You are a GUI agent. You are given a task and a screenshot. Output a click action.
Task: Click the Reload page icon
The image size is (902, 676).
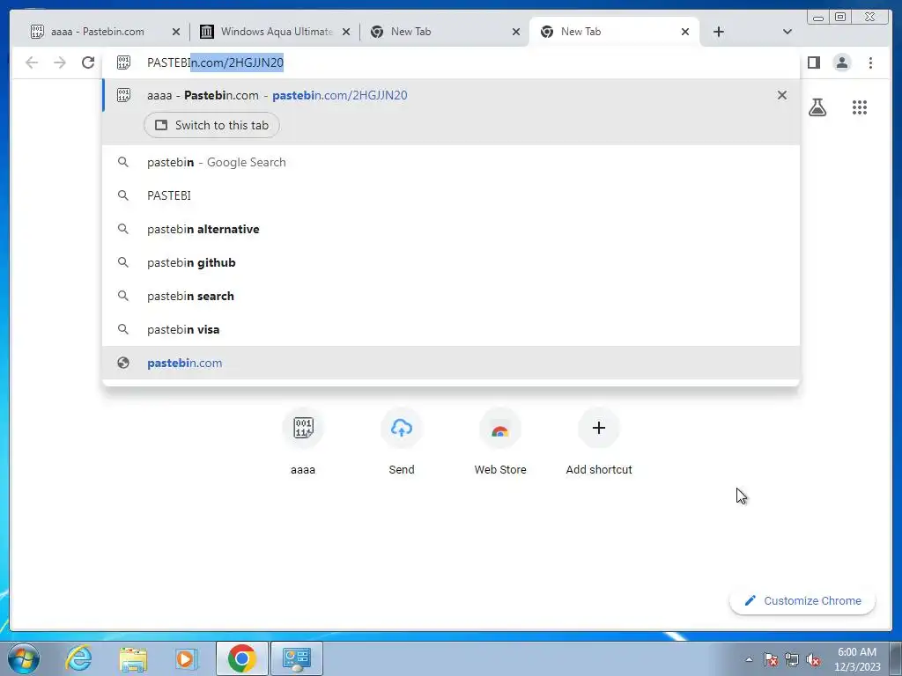pos(88,62)
